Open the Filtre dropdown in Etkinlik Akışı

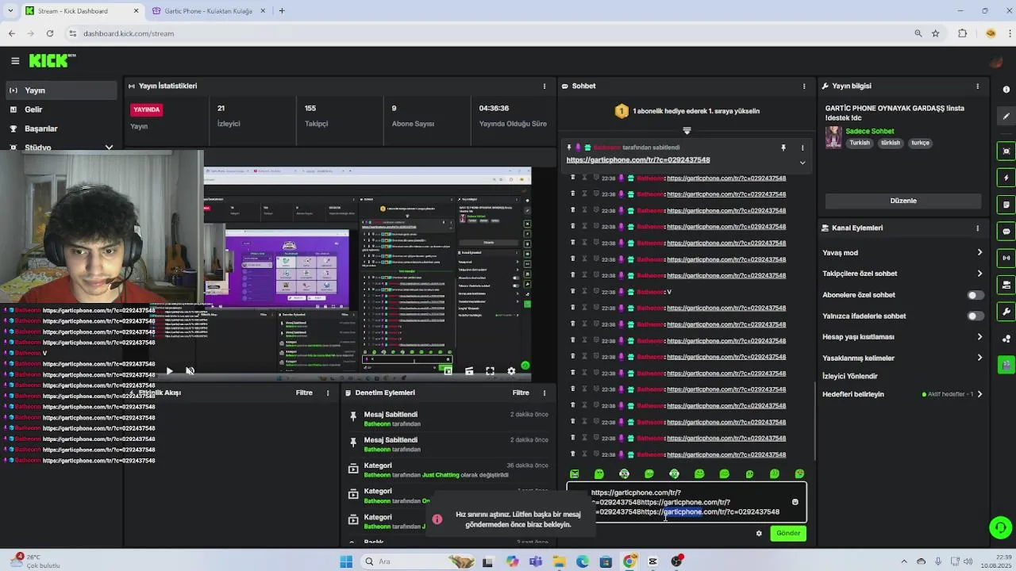[x=304, y=393]
